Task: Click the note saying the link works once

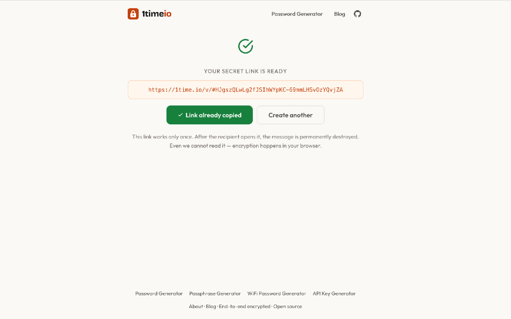Action: (245, 137)
